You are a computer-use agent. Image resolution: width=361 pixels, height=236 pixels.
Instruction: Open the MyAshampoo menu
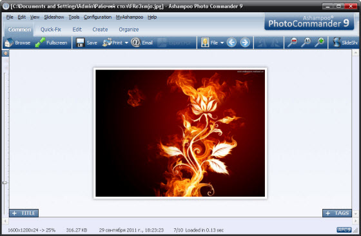130,17
